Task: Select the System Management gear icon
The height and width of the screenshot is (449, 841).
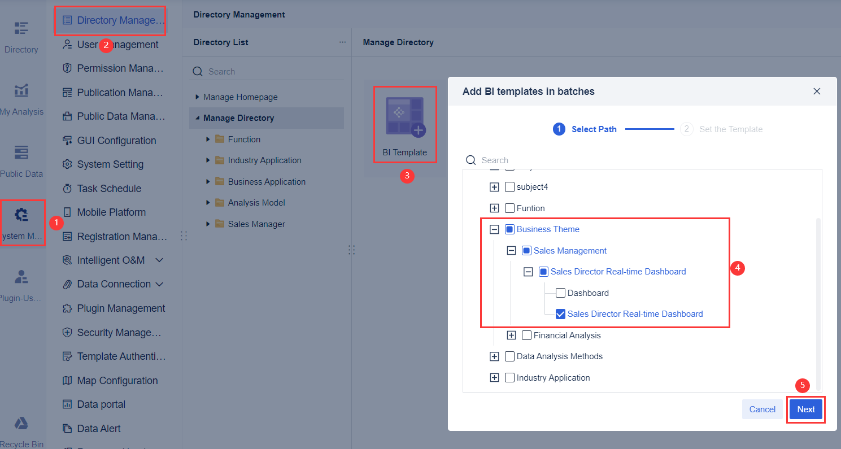Action: pyautogui.click(x=21, y=215)
